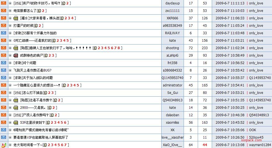Go to page 8 of the 盾牌人王 thread
Viewport: 272px width, 148px height.
119,48
